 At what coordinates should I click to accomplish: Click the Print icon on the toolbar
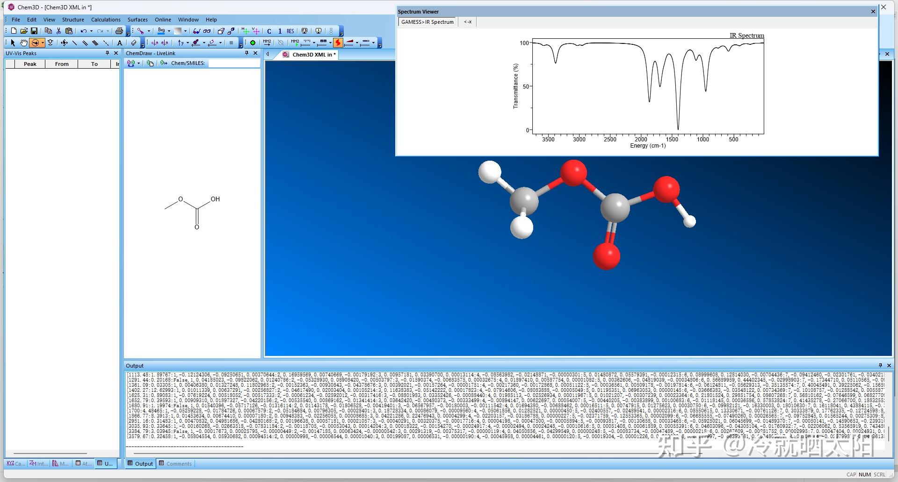tap(119, 31)
